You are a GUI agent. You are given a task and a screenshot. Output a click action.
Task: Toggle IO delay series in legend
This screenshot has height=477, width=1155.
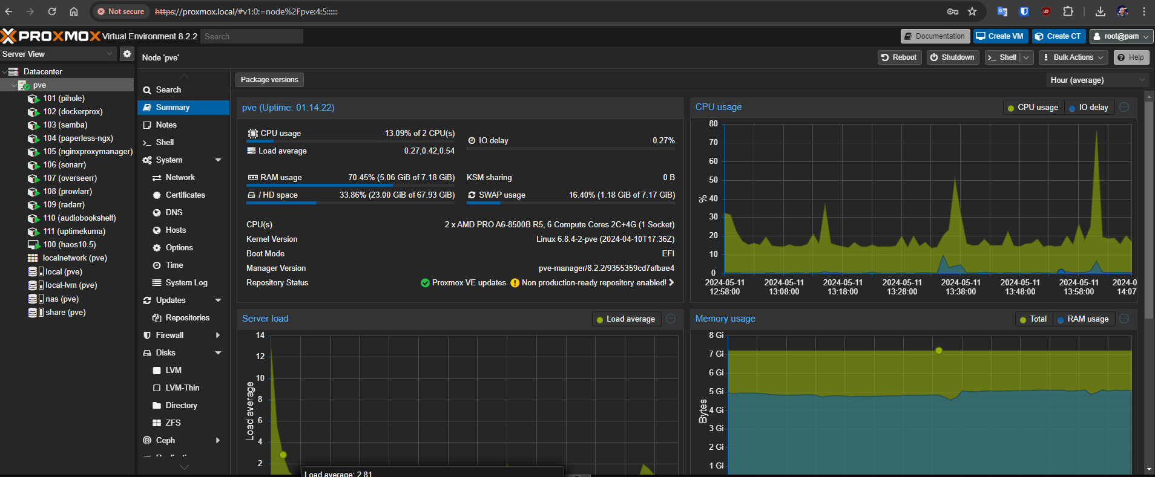click(x=1089, y=108)
